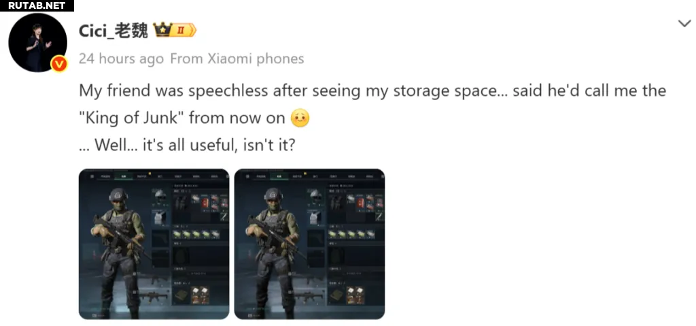This screenshot has width=696, height=326.
Task: Click the soldier character in the first screenshot
Action: [118, 252]
